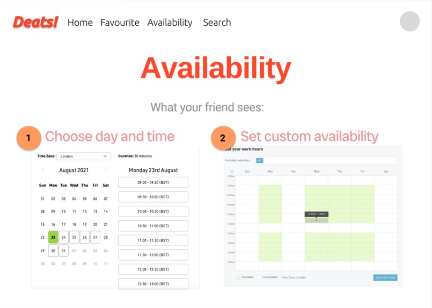
Task: Click the Available green legend swatch
Action: point(238,277)
